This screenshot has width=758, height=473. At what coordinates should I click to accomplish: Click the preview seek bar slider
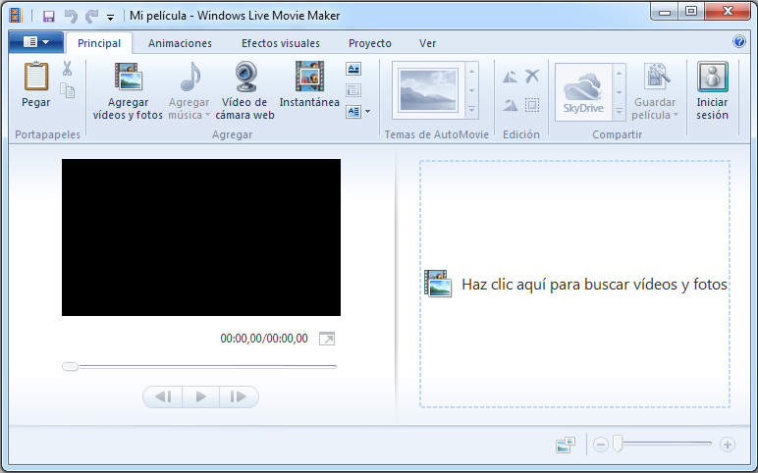[x=71, y=366]
